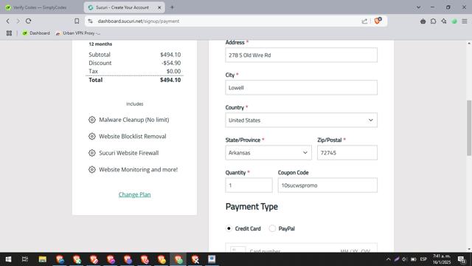The image size is (472, 266).
Task: Open Brave Shields lion icon
Action: coord(378,21)
